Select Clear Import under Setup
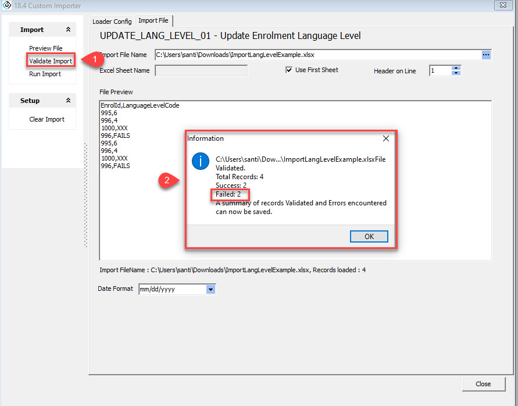 pos(47,119)
